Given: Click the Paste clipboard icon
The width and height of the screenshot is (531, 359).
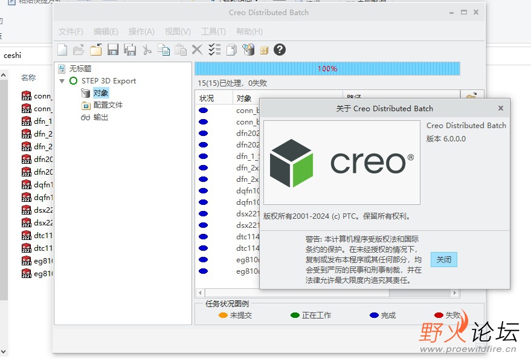Looking at the screenshot, I should click(181, 50).
